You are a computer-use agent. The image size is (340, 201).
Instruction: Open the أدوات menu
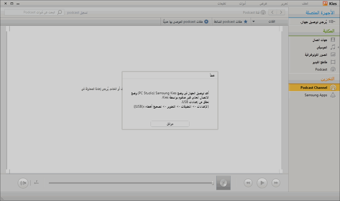[242, 3]
